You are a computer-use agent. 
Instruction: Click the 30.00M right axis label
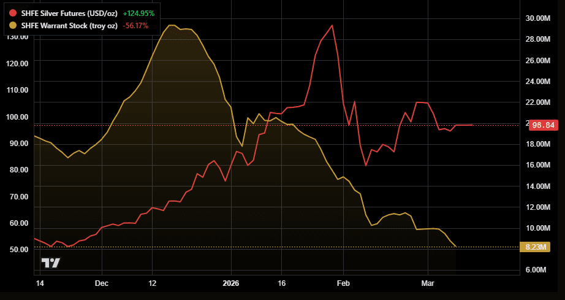pos(537,18)
